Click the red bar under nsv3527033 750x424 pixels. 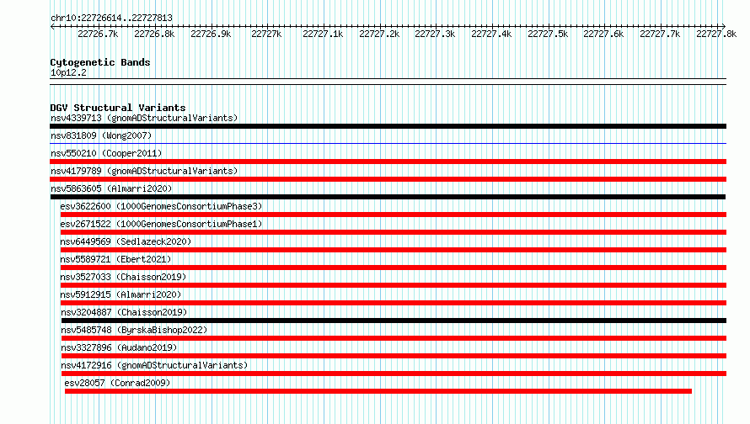394,285
